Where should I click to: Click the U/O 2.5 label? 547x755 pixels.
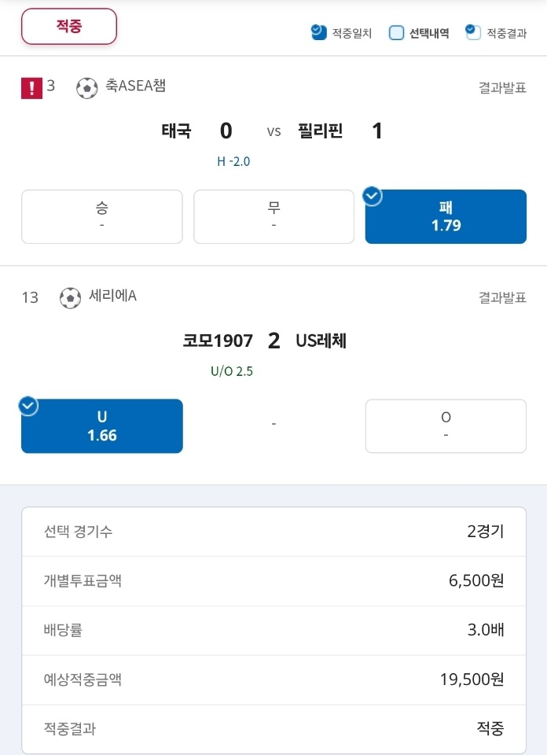[x=231, y=371]
